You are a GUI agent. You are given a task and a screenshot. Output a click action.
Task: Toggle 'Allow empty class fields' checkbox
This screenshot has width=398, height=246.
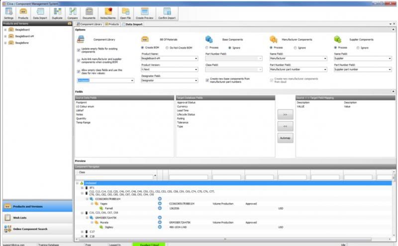79,72
